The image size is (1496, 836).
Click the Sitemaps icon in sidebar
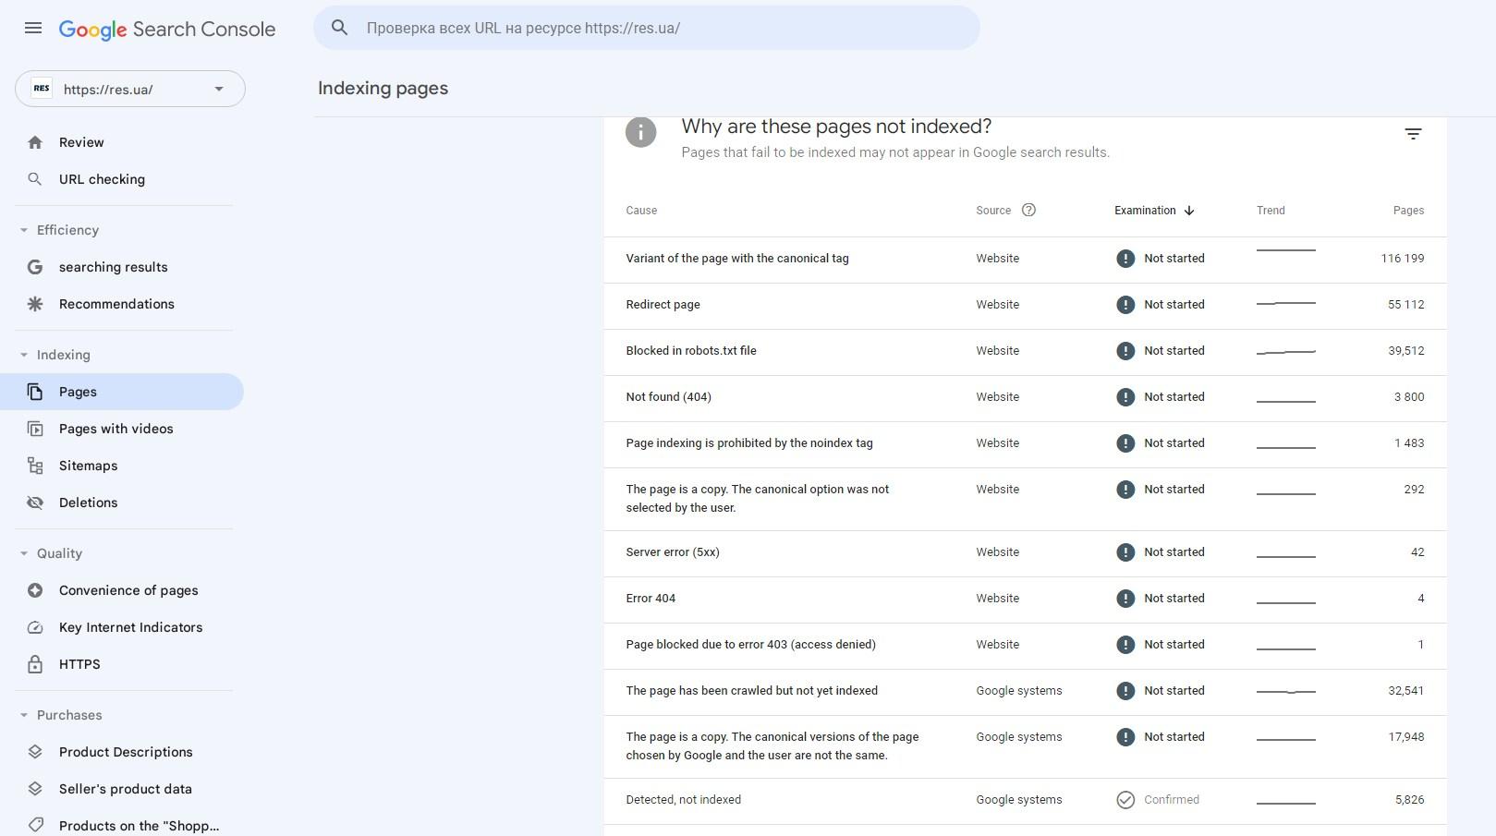tap(35, 466)
